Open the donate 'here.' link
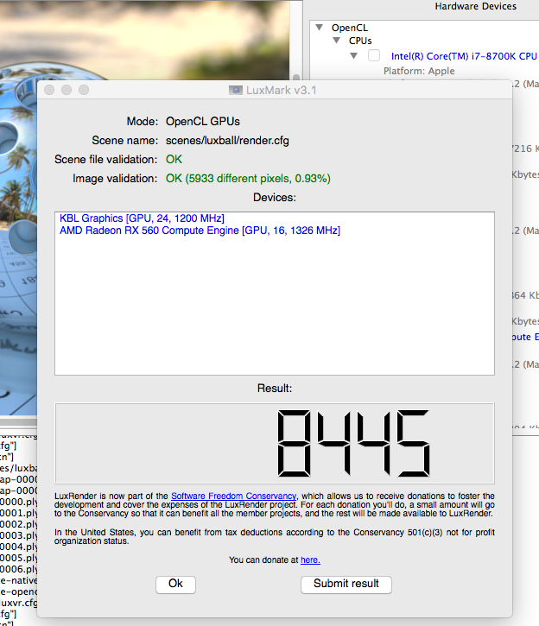539x626 pixels. click(310, 560)
